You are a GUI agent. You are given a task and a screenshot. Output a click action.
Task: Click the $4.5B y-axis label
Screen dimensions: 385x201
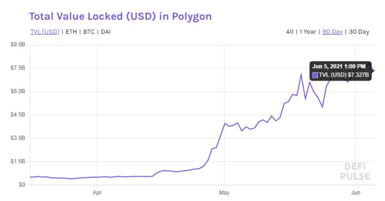(x=18, y=115)
